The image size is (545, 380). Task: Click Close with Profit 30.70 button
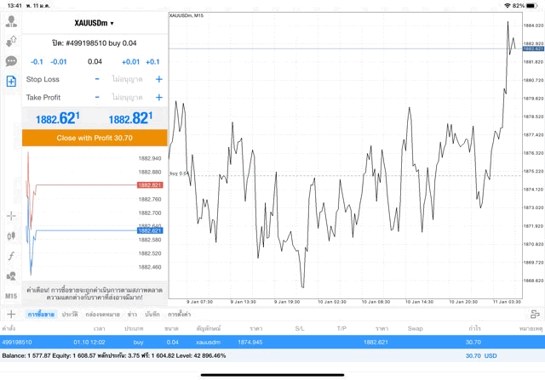click(95, 138)
